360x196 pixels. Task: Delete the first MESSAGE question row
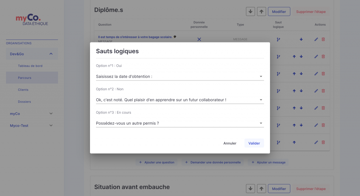[x=323, y=39]
